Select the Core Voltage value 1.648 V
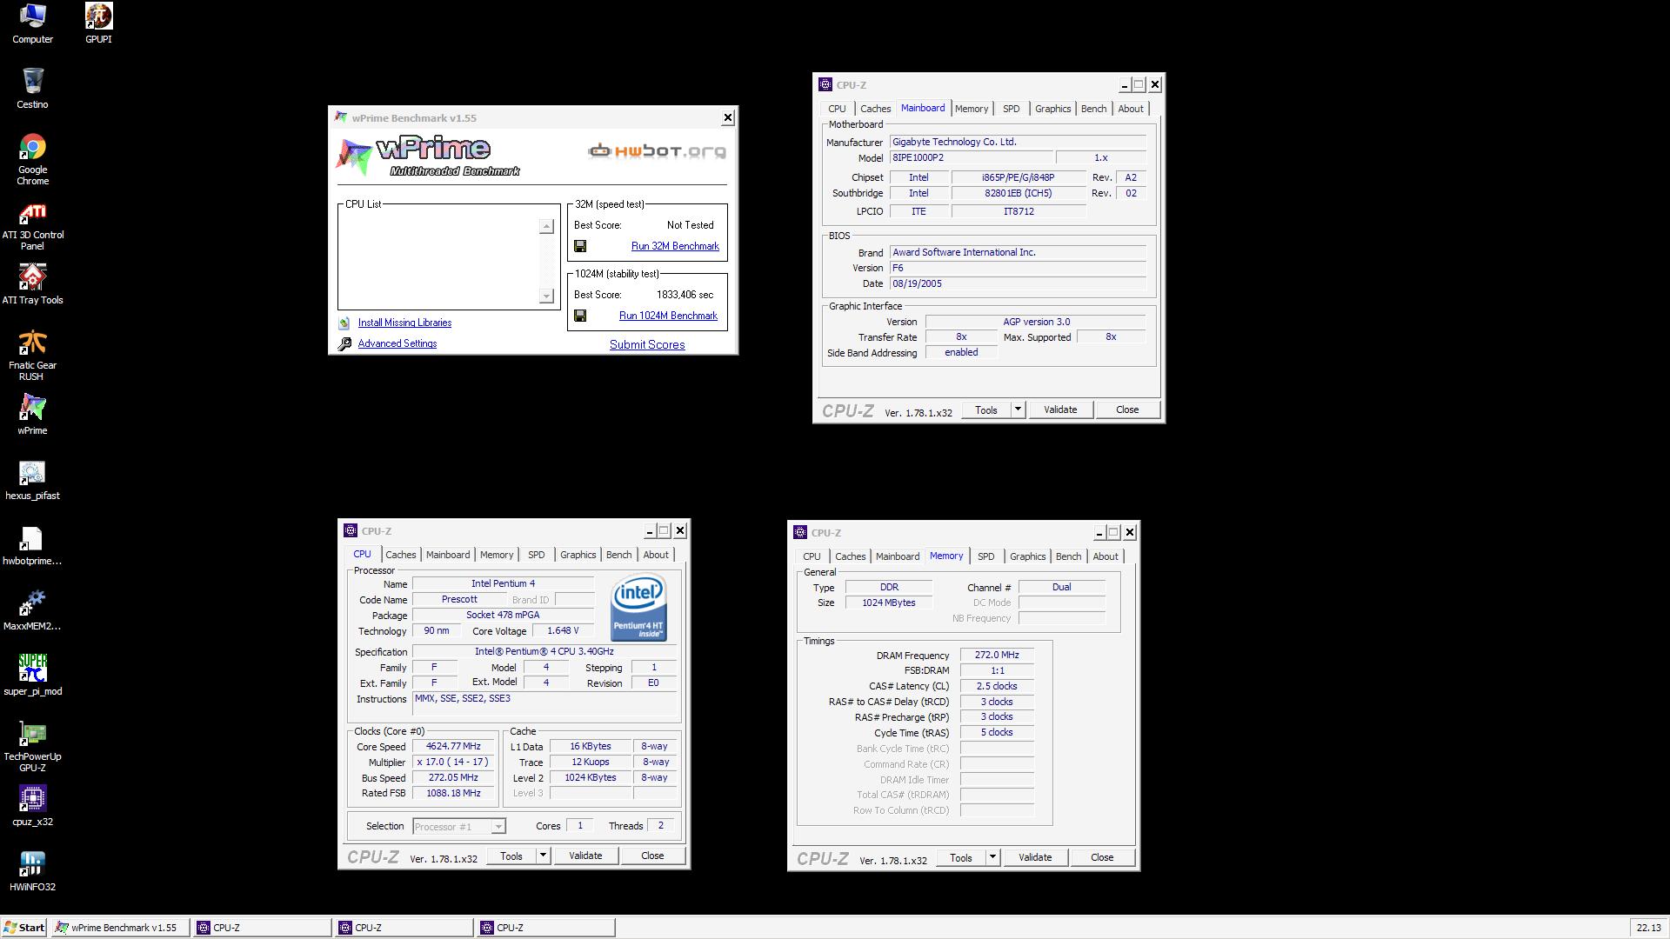Image resolution: width=1670 pixels, height=939 pixels. coord(563,630)
